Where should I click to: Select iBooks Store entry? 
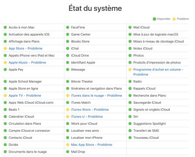click(80, 41)
